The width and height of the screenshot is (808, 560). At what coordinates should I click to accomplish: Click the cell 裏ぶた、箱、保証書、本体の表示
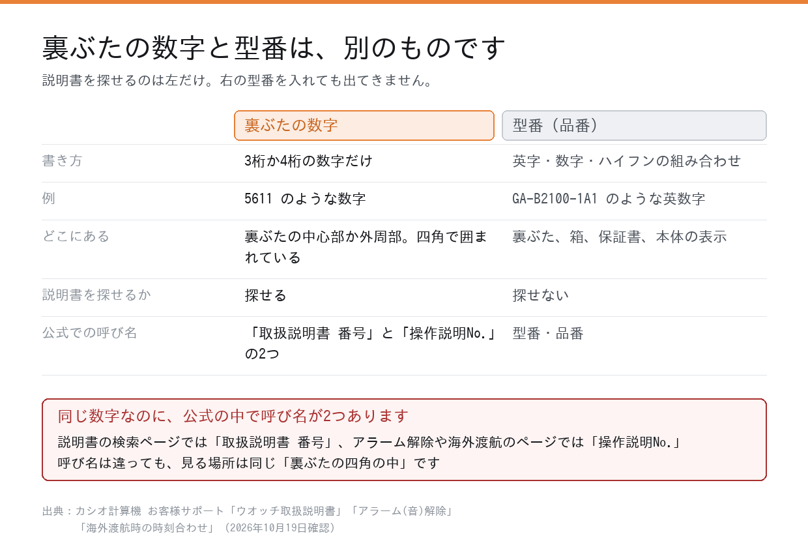click(x=620, y=237)
